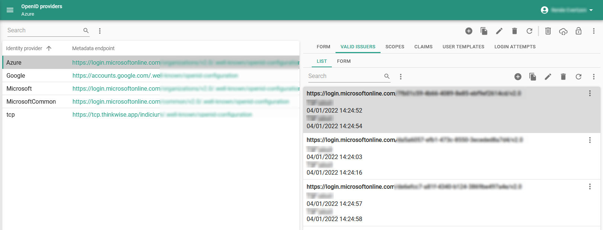
Task: Open Google's accounts.google.com metadata link
Action: [x=155, y=75]
